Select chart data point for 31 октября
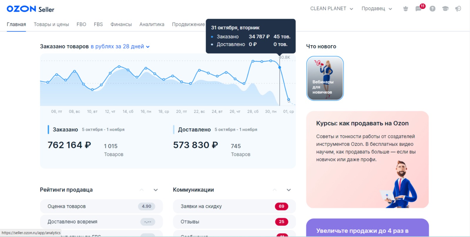 (x=280, y=67)
